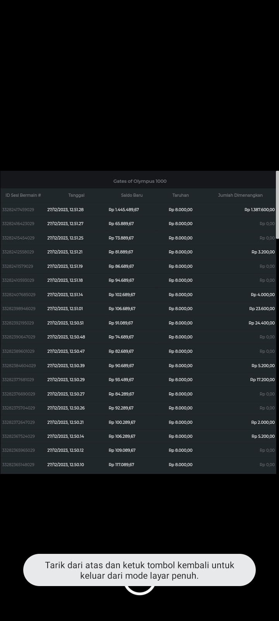Select the Gates of Olympus 1000 title
This screenshot has height=621, width=279.
[140, 181]
